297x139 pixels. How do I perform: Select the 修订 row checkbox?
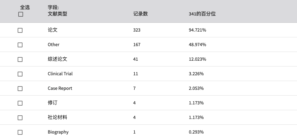pyautogui.click(x=20, y=103)
